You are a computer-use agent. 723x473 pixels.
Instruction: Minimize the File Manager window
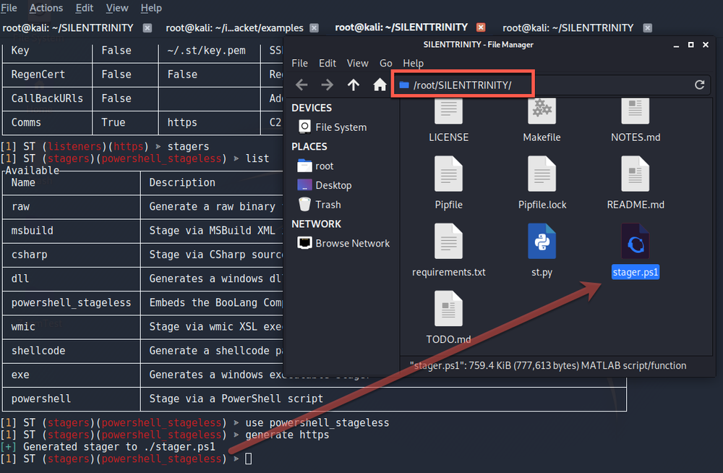point(676,46)
